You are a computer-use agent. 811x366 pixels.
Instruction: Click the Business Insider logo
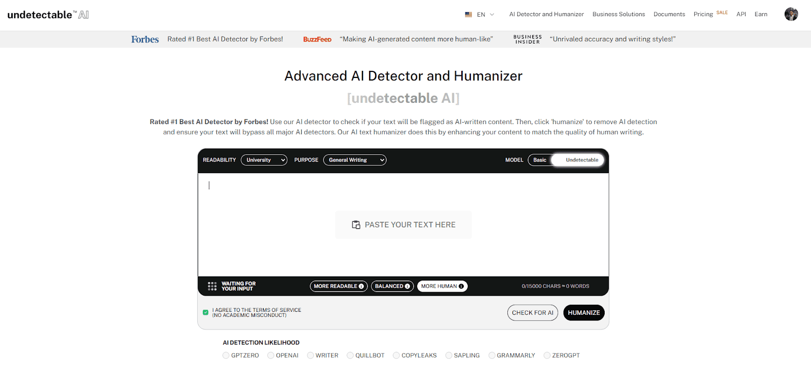pyautogui.click(x=528, y=39)
